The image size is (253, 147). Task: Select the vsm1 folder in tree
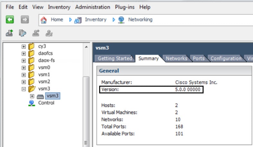[x=44, y=75]
